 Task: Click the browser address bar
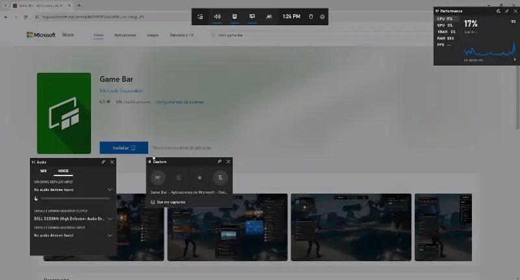93,17
